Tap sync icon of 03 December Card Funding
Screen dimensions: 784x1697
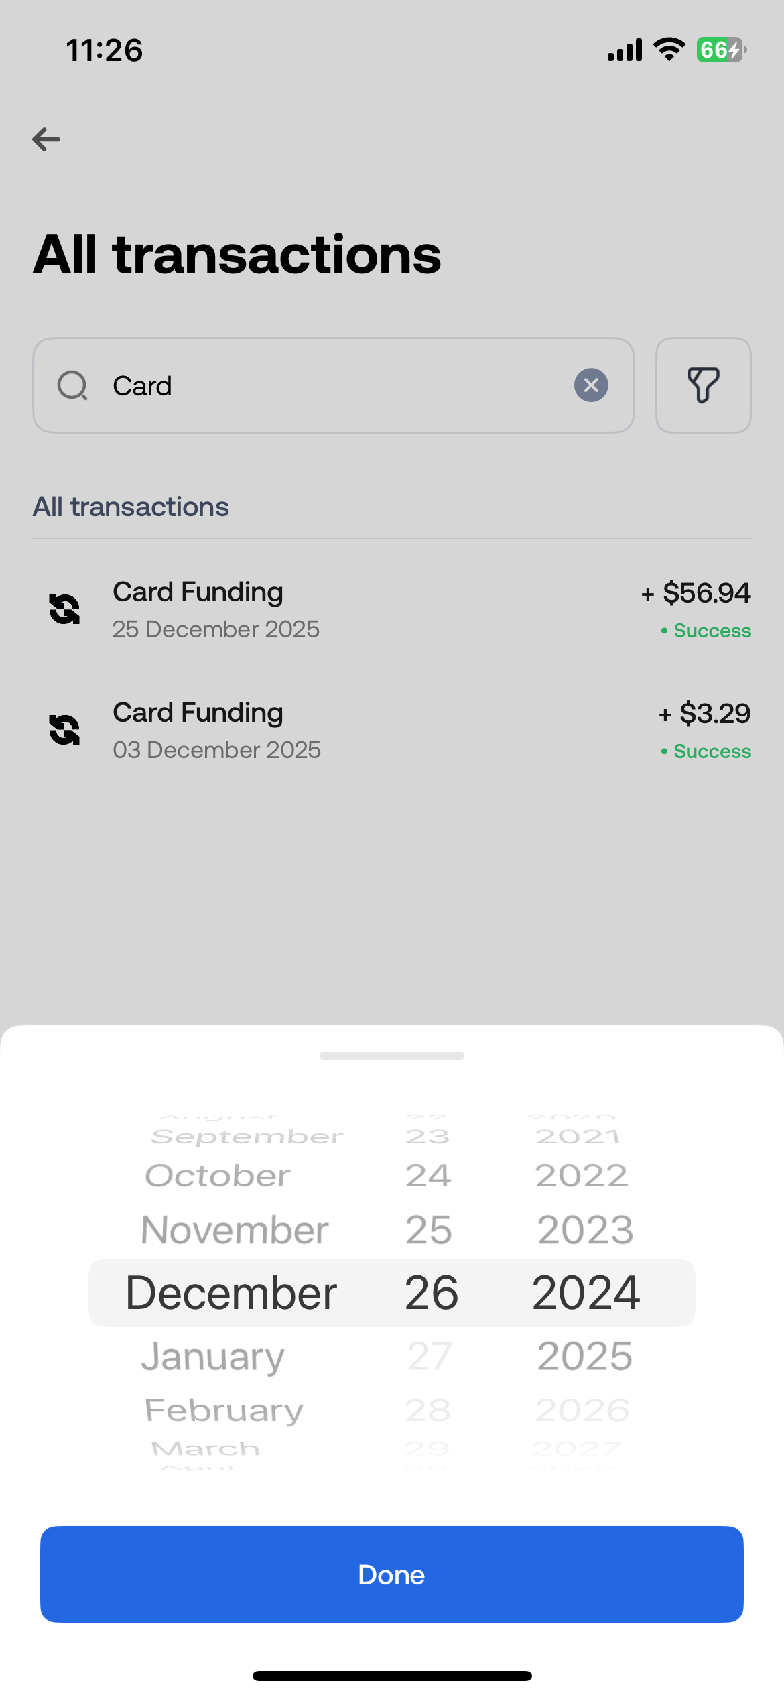click(x=64, y=730)
